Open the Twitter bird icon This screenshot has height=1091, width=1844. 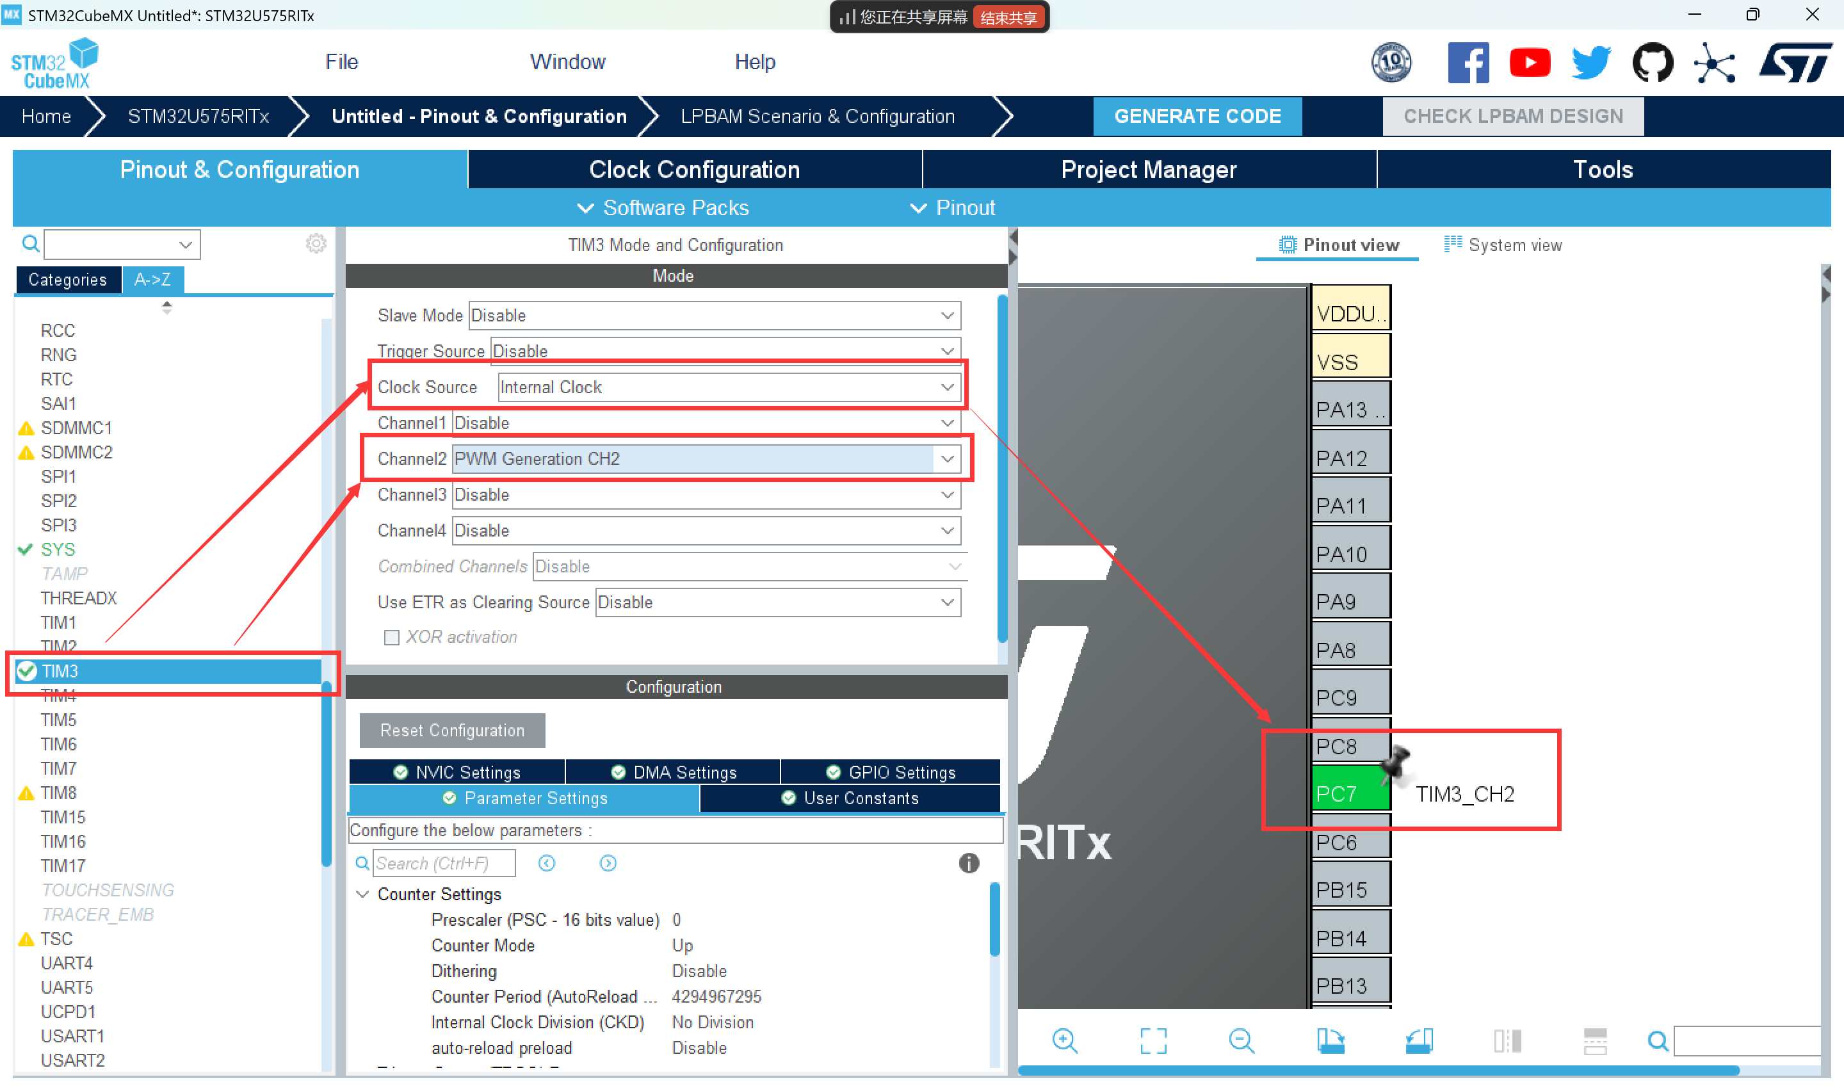(x=1591, y=63)
